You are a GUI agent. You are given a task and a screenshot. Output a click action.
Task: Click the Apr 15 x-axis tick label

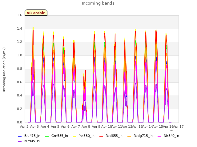click(158, 126)
